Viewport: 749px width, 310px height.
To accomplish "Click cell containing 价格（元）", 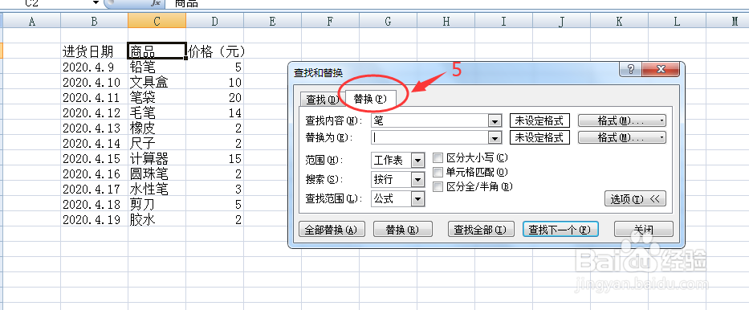I will click(x=215, y=51).
